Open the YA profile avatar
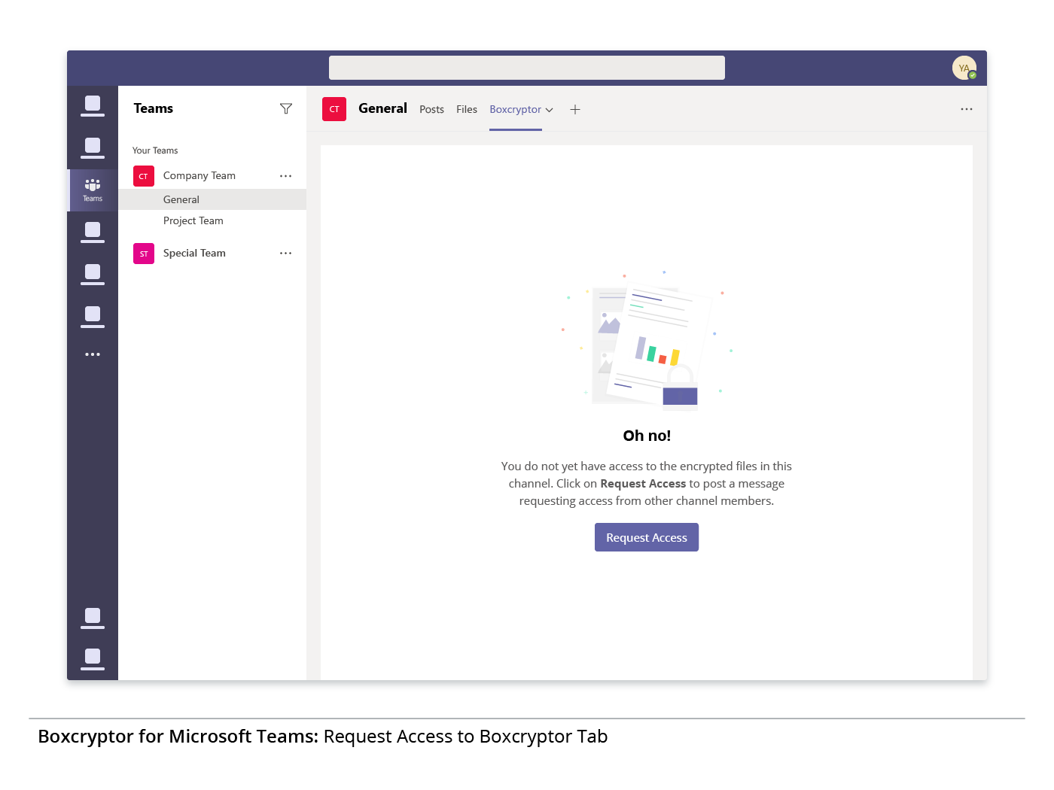This screenshot has width=1054, height=790. (964, 68)
